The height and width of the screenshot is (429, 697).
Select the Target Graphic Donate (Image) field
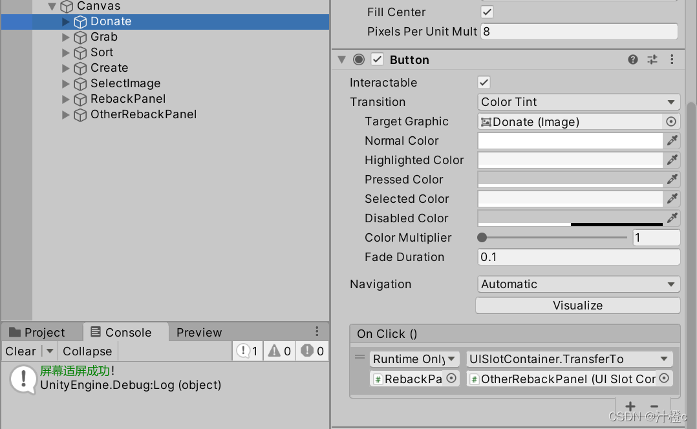click(x=571, y=121)
